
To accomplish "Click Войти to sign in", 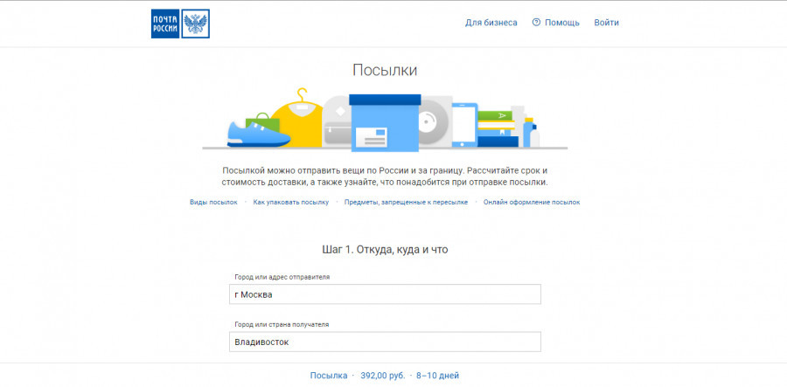I will click(606, 23).
